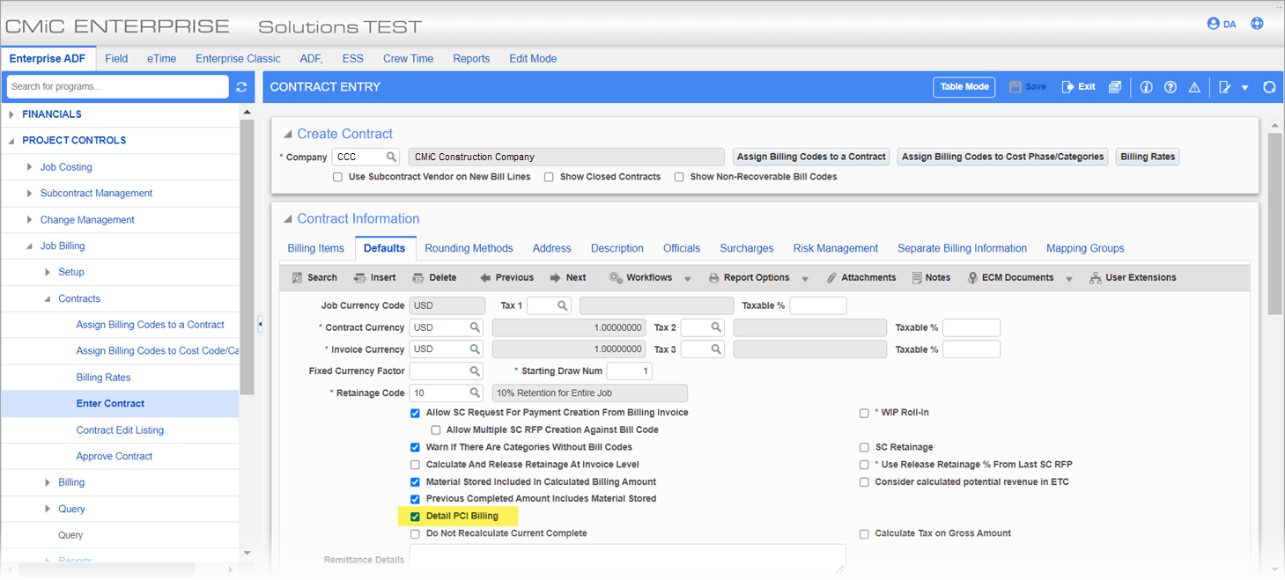
Task: Go to Previous record
Action: 506,277
